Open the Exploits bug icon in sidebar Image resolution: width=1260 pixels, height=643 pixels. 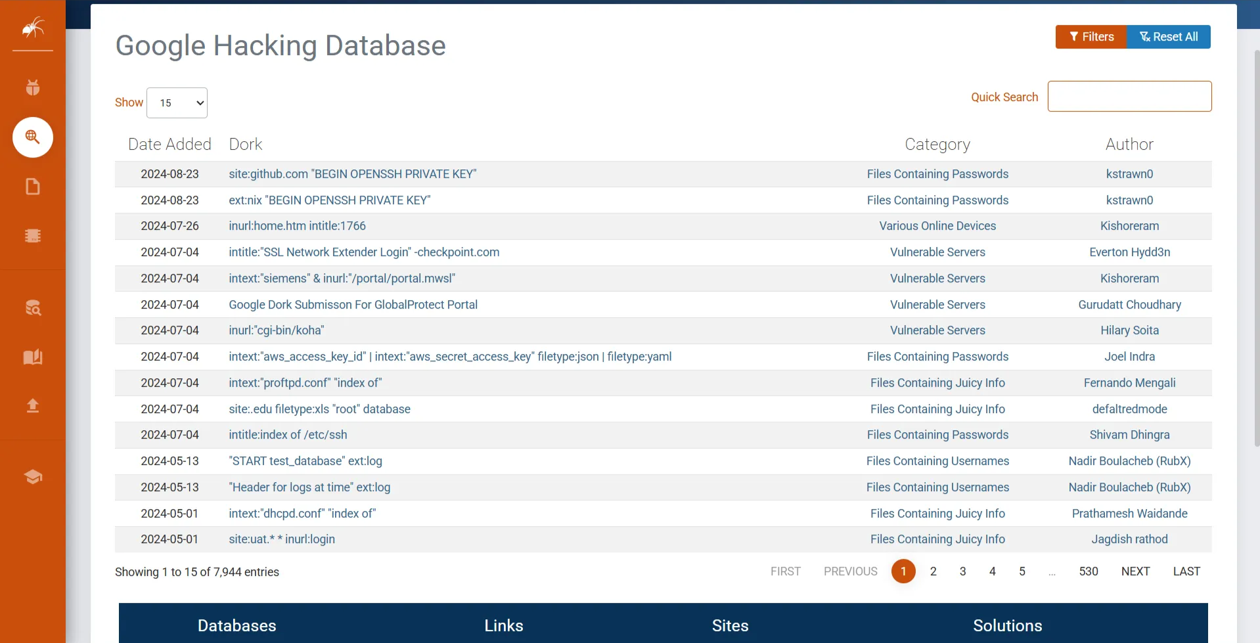(32, 87)
